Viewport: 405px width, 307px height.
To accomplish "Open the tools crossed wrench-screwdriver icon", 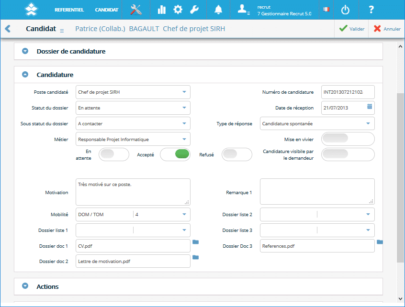I will point(136,10).
